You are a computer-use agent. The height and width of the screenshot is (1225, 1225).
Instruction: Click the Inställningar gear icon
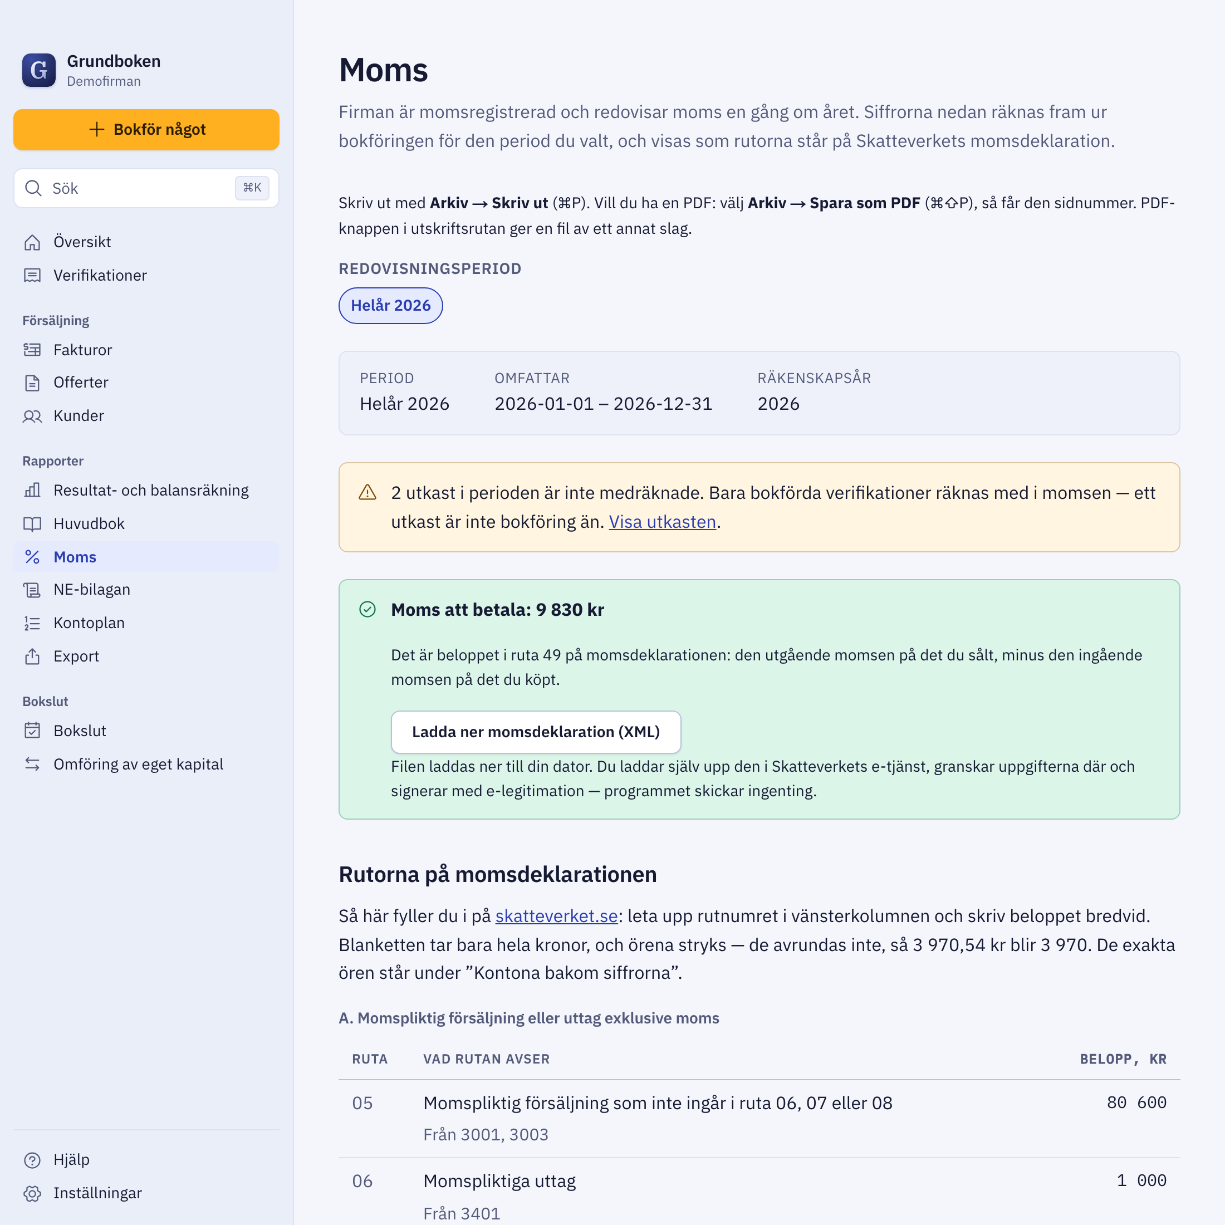[32, 1193]
